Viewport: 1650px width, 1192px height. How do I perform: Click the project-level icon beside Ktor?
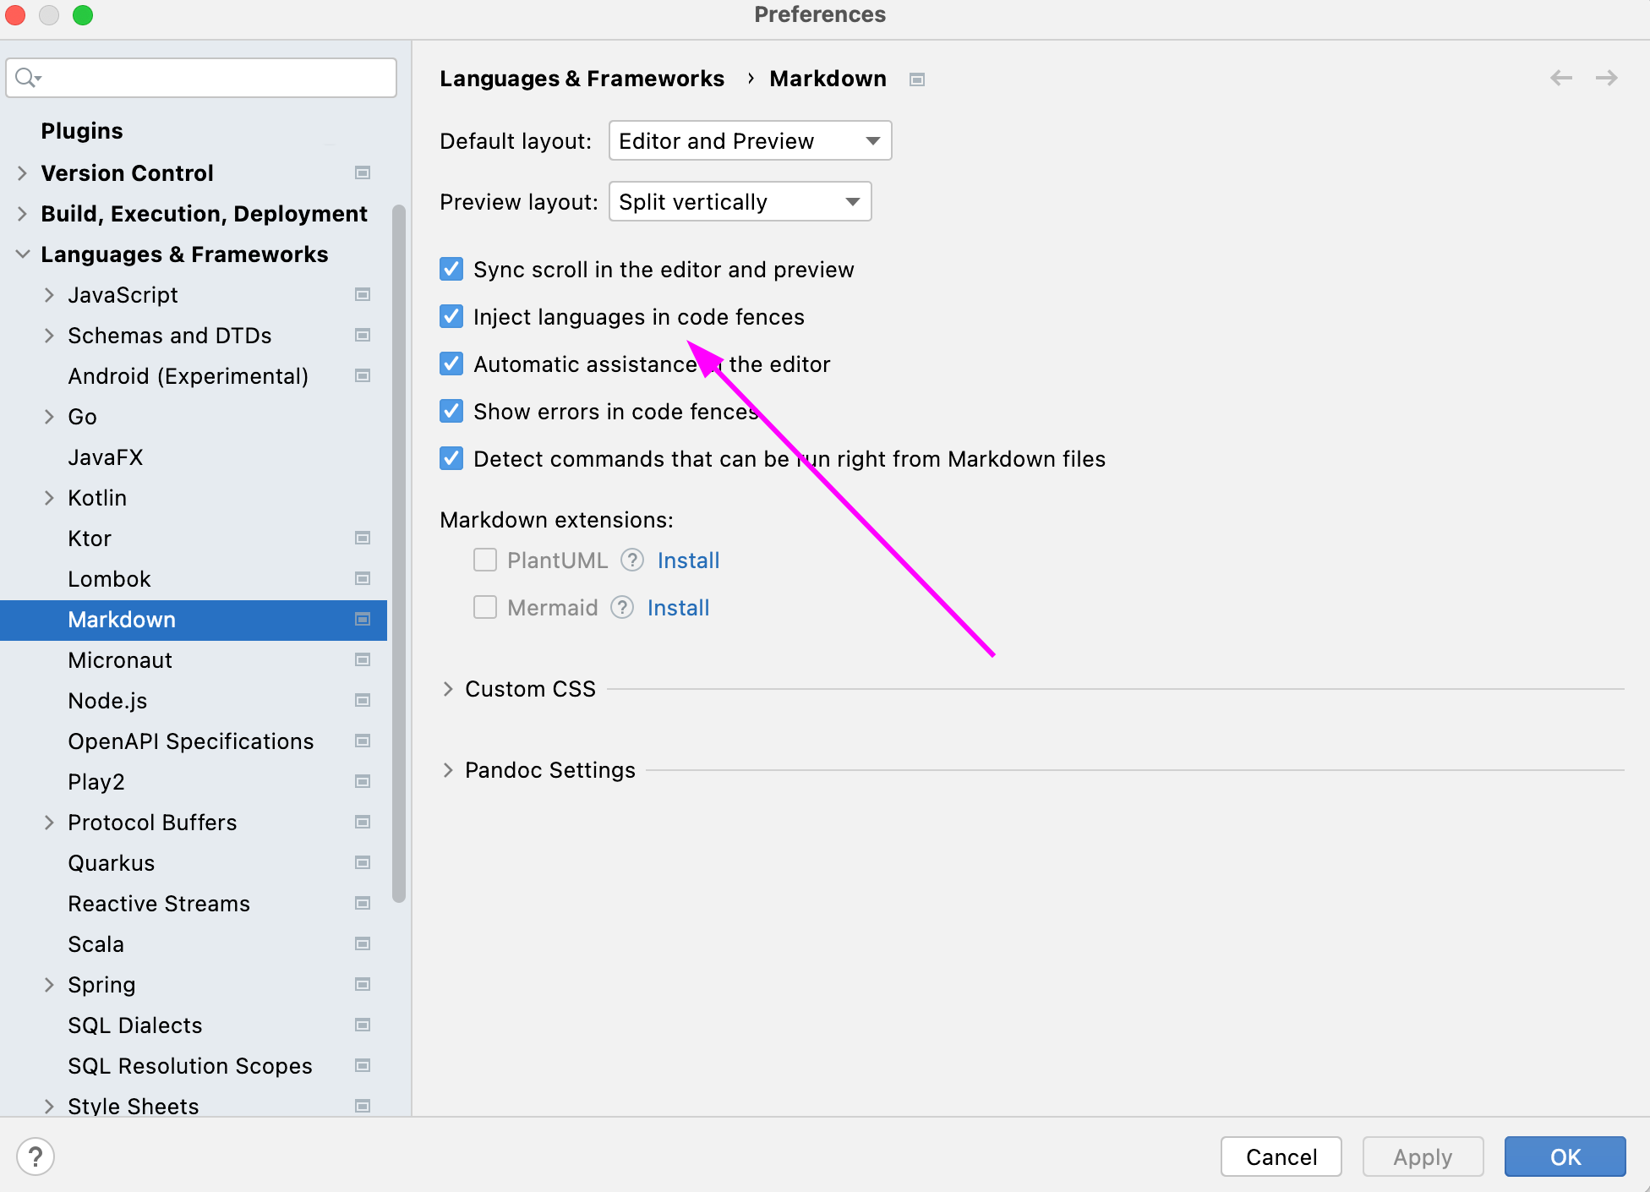363,538
